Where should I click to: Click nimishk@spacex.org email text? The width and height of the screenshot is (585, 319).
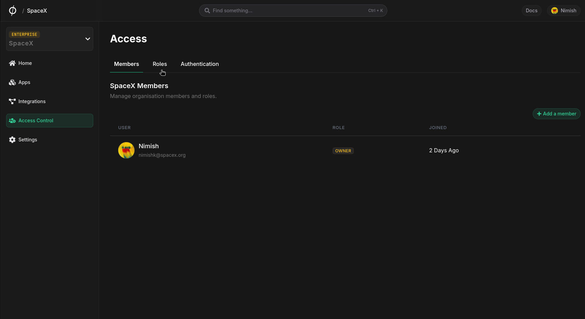point(162,155)
